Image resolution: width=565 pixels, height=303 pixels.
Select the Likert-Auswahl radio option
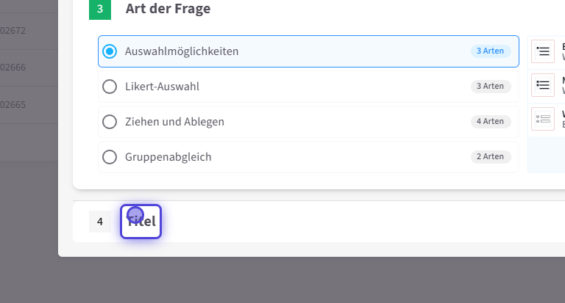(x=110, y=87)
